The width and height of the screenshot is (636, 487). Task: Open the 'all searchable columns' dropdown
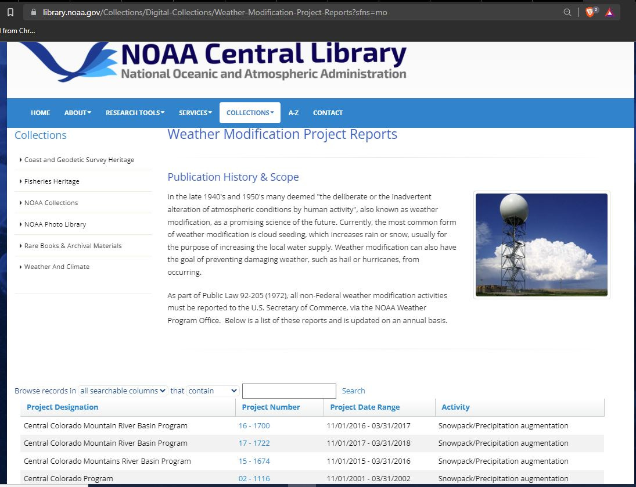[123, 391]
